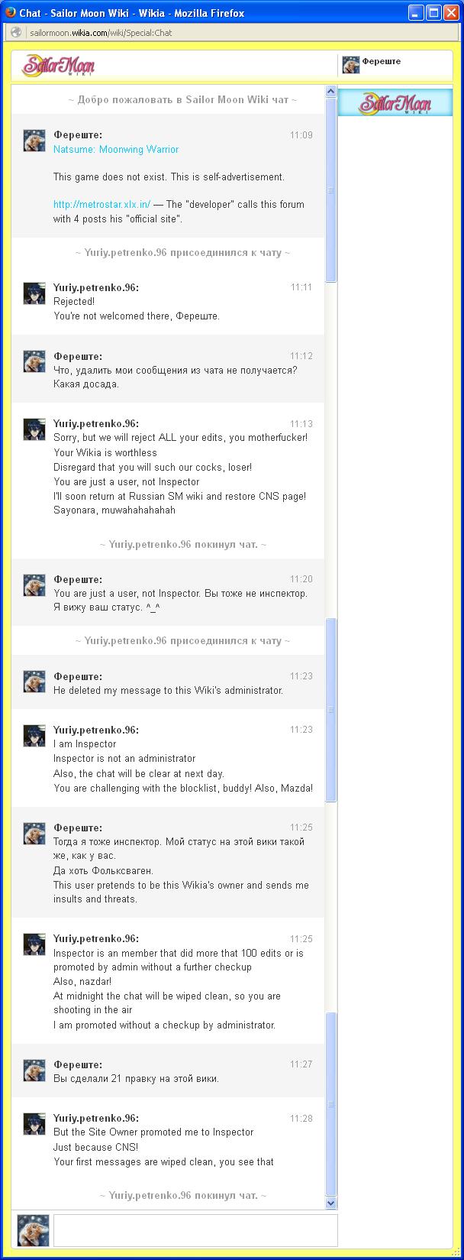Click Фереште avatar in top user header
The width and height of the screenshot is (464, 1260).
[350, 65]
